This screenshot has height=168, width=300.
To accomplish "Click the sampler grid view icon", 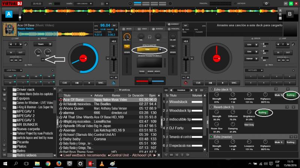I will pyautogui.click(x=166, y=90).
